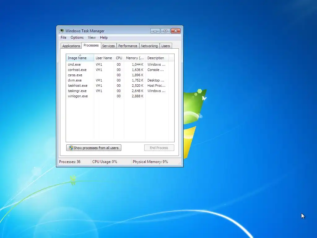Go to the Users tab
The image size is (317, 238).
tap(166, 46)
